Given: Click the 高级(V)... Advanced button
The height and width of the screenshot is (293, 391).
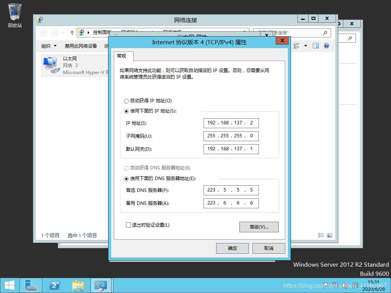Looking at the screenshot, I should point(259,227).
